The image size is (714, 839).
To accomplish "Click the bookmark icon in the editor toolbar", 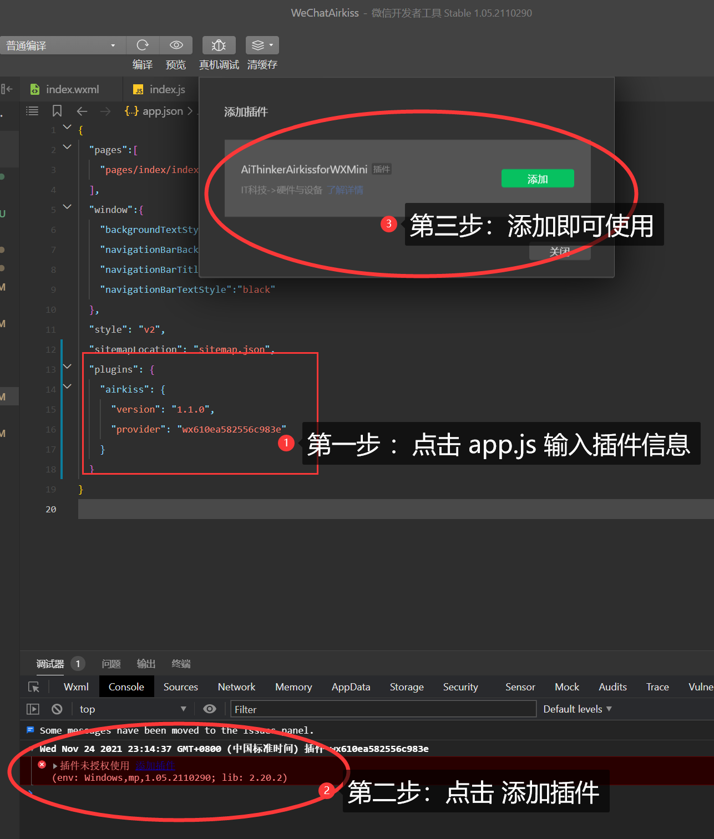I will (x=57, y=111).
